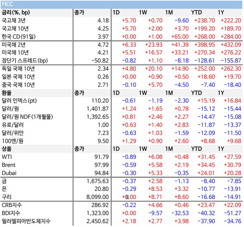
Task: Click the BDI지수 row label
Action: (11, 213)
